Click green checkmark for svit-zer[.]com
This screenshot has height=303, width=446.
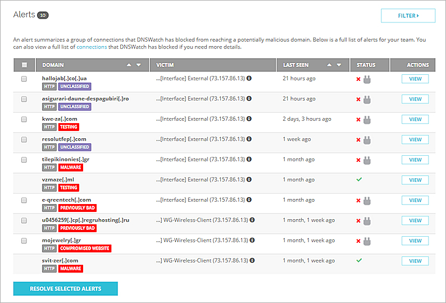click(x=359, y=260)
